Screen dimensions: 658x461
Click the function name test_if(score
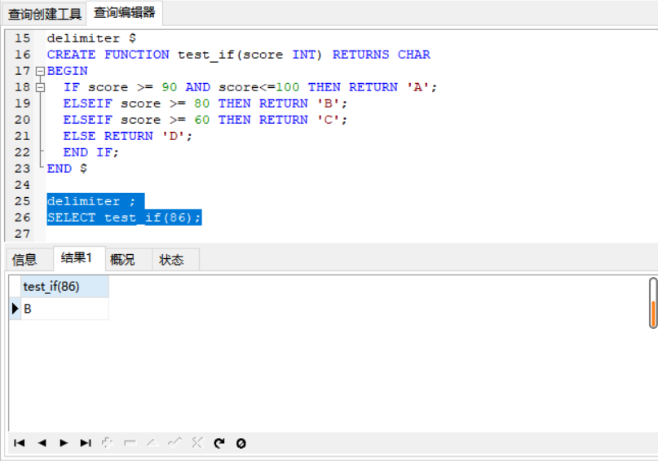click(x=230, y=55)
